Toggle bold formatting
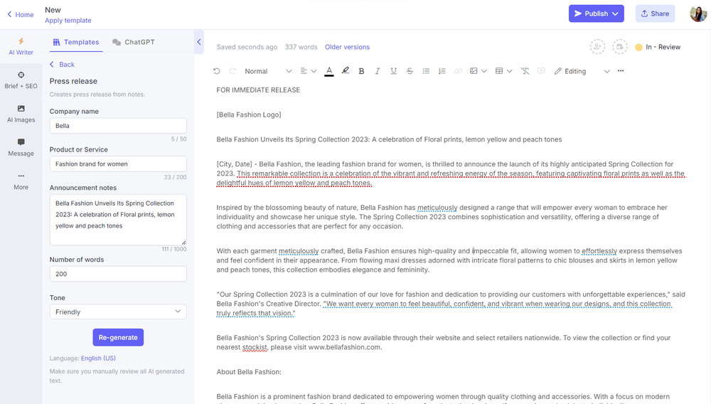This screenshot has width=711, height=404. tap(361, 71)
